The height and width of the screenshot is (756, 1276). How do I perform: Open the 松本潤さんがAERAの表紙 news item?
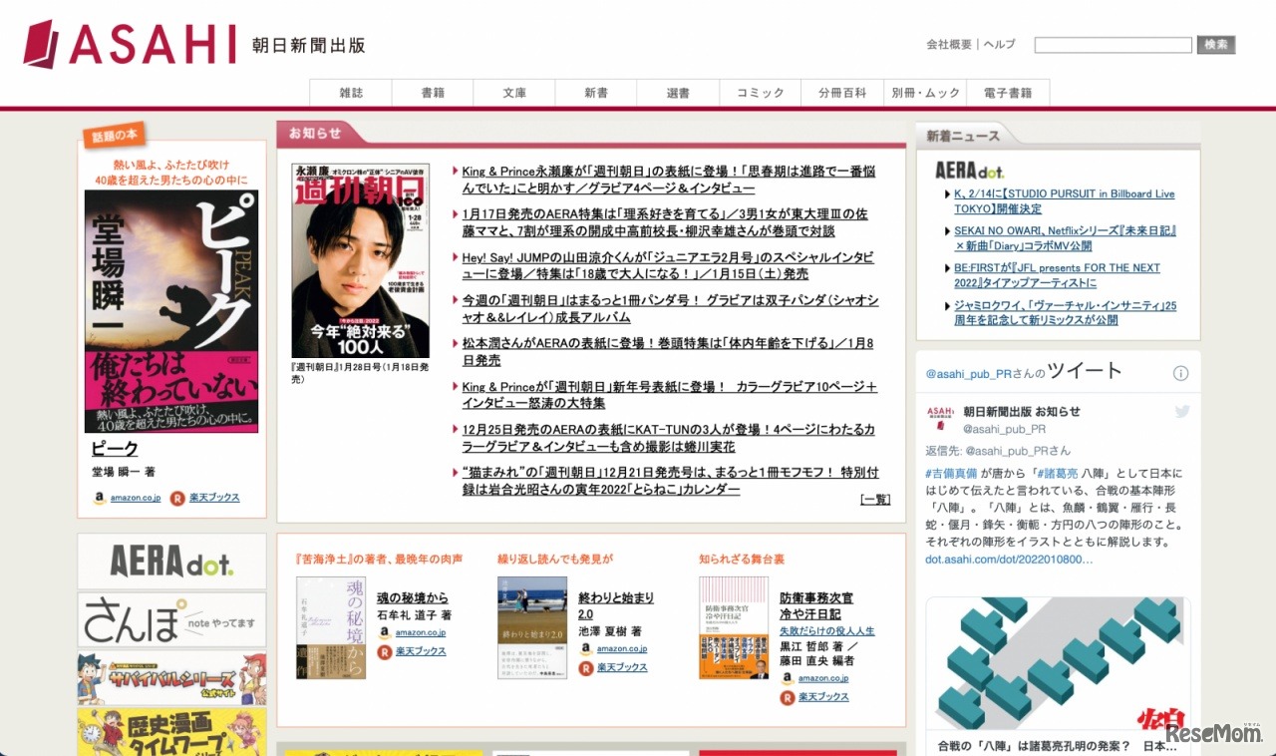[667, 351]
